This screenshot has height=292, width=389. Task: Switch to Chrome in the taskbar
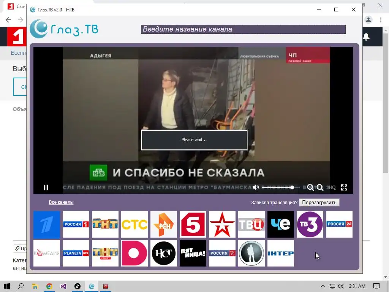[x=49, y=286]
